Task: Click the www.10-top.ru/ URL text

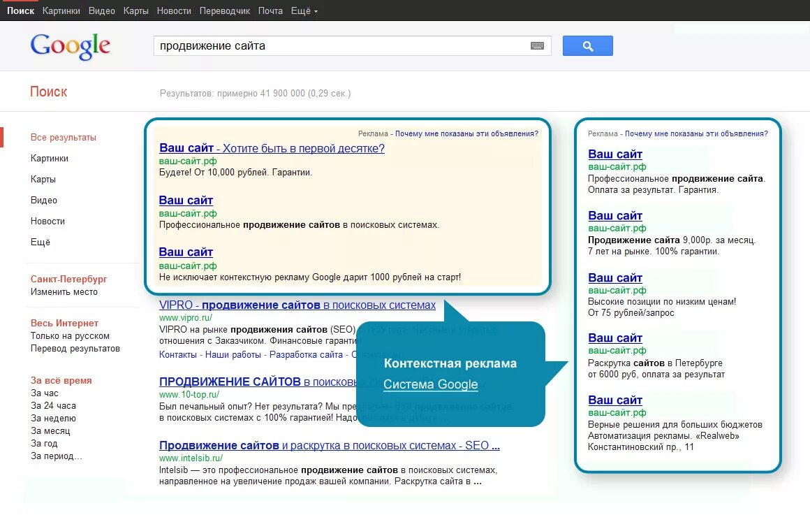Action: (189, 395)
